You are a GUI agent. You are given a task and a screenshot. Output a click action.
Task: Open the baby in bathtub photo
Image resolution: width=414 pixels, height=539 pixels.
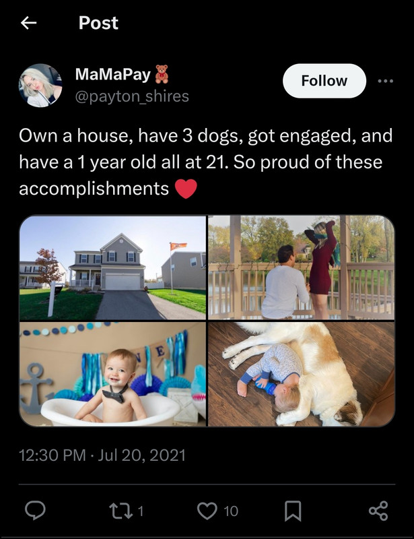pyautogui.click(x=112, y=374)
